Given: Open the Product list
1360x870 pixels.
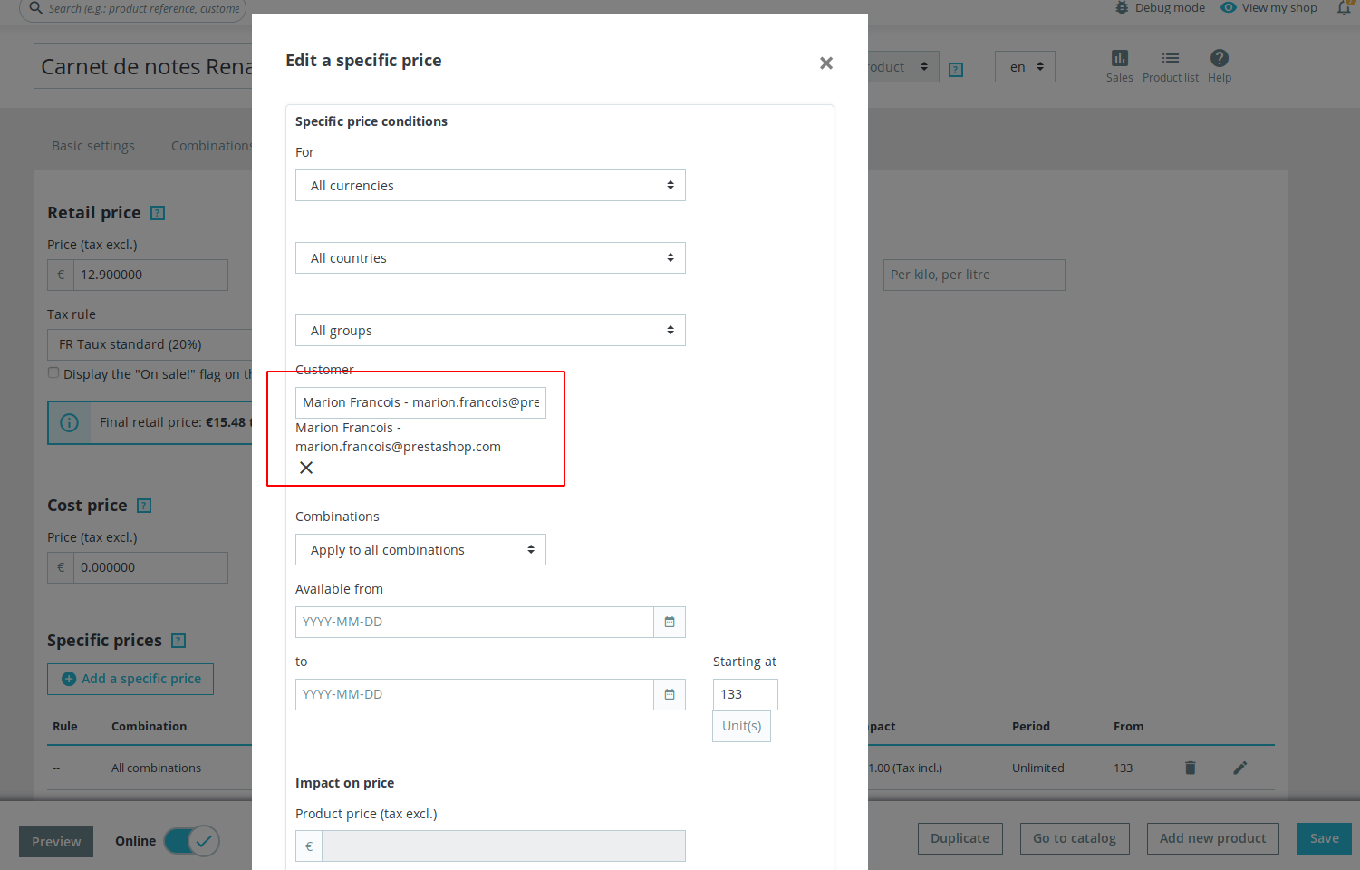Looking at the screenshot, I should pyautogui.click(x=1170, y=65).
